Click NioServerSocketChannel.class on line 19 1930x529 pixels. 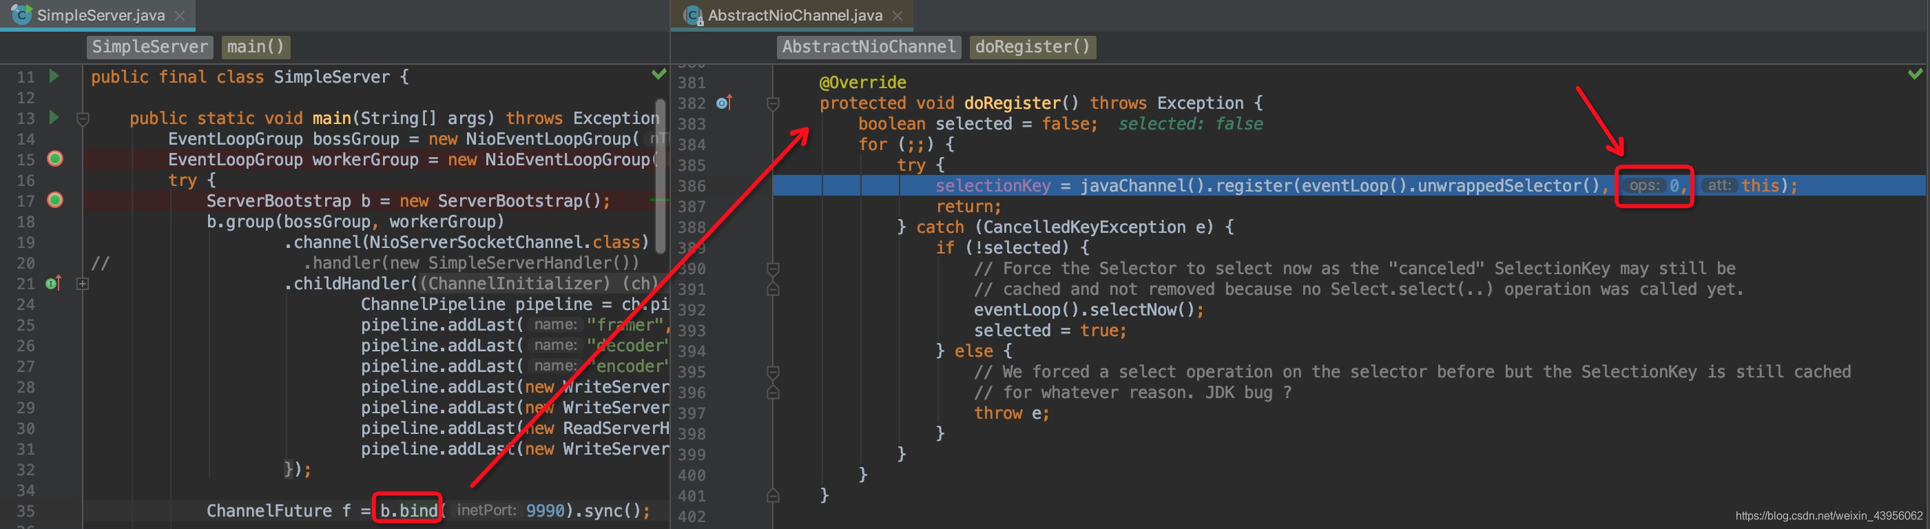(505, 242)
